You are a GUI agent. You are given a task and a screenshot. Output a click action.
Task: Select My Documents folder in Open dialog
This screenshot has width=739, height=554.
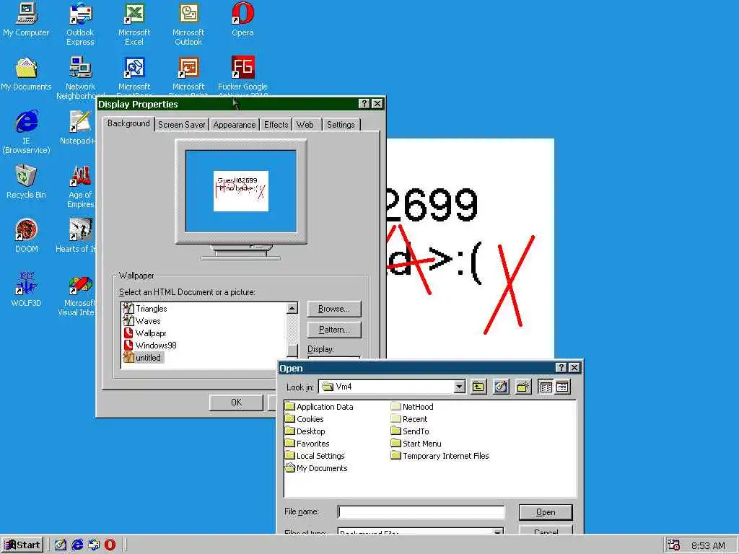tap(316, 467)
